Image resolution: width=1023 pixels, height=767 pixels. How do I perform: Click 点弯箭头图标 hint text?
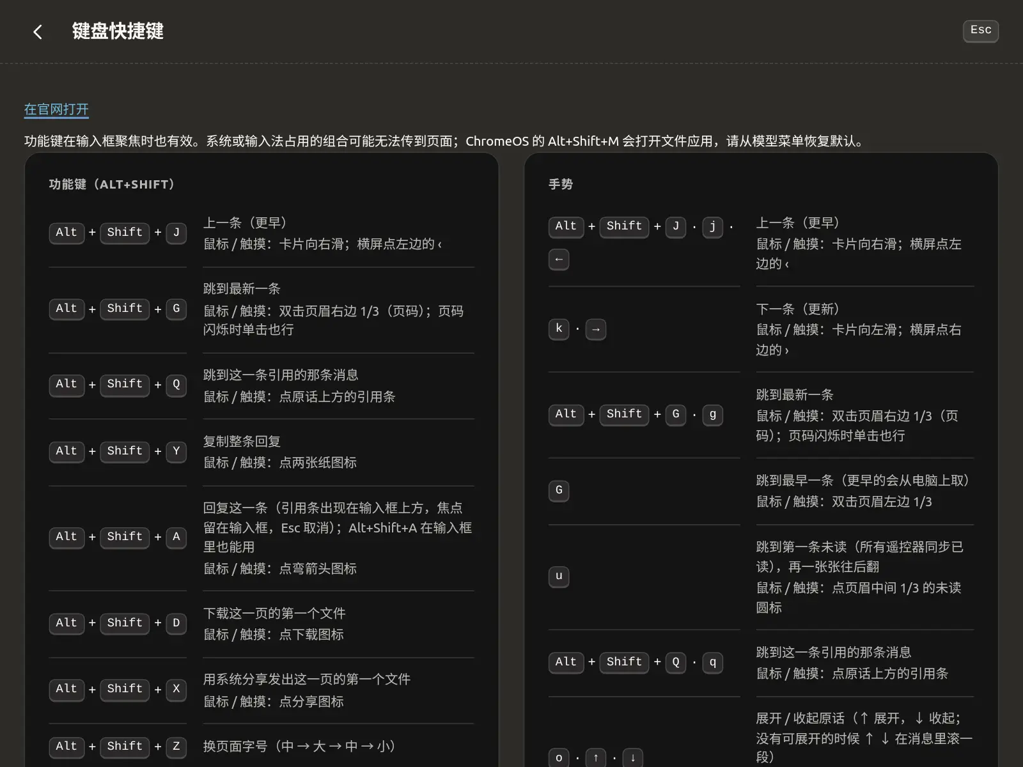tap(318, 569)
